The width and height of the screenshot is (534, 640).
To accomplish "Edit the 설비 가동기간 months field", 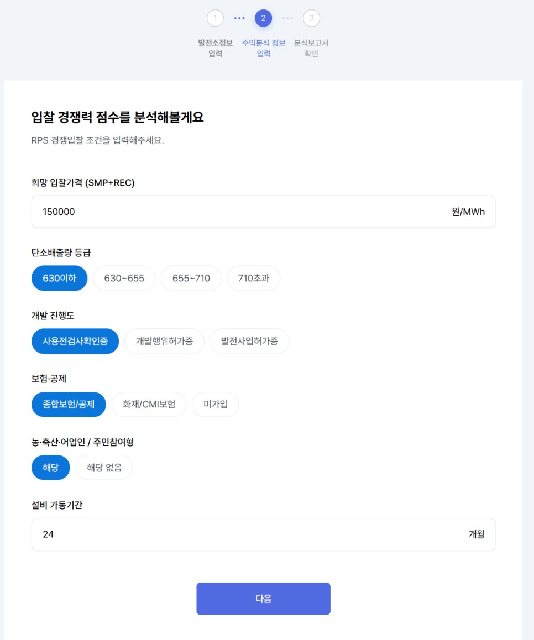I will pyautogui.click(x=263, y=534).
